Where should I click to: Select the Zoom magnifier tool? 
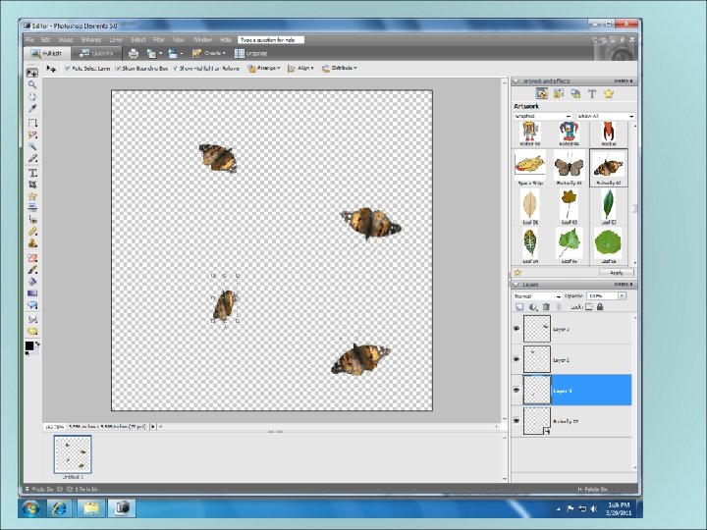(32, 84)
